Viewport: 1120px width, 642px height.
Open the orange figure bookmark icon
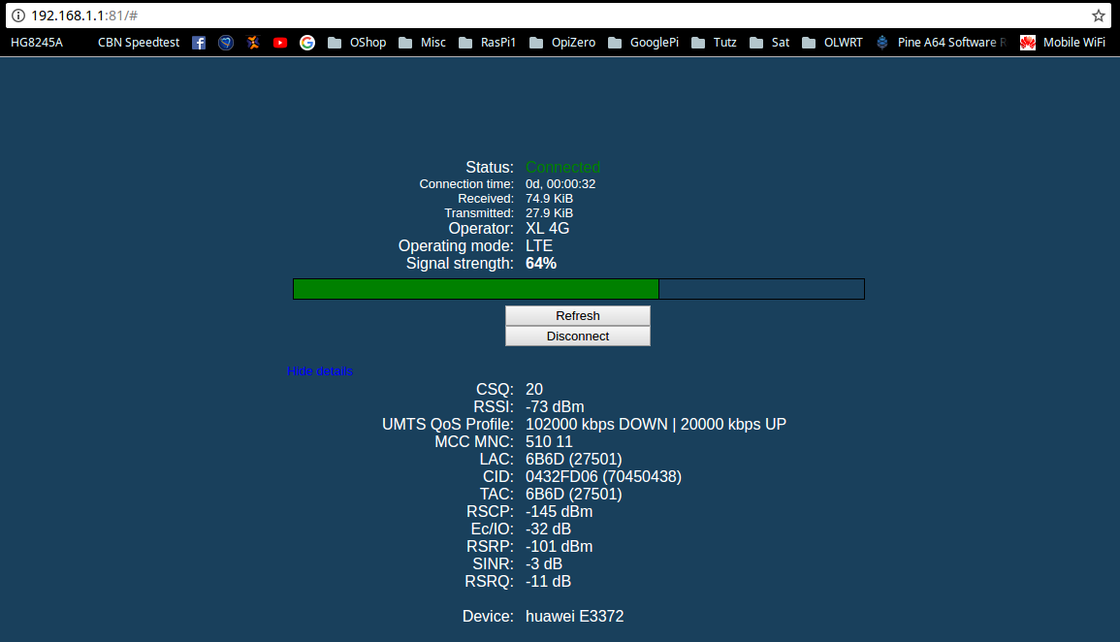click(x=253, y=43)
